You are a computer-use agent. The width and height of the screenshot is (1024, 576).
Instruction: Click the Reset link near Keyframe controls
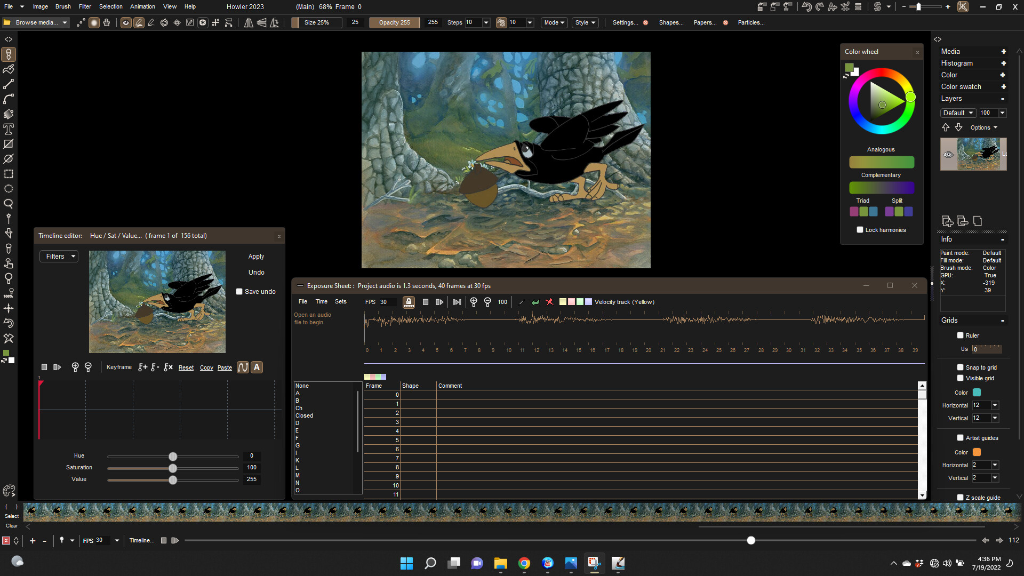click(x=186, y=367)
